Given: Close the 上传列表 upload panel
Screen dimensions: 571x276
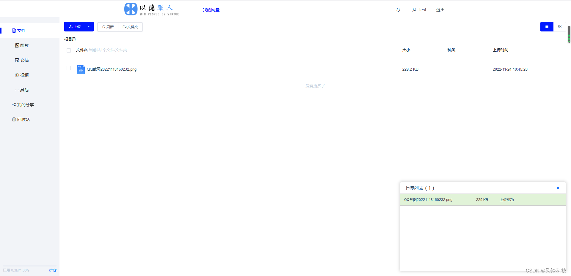Looking at the screenshot, I should [x=558, y=188].
